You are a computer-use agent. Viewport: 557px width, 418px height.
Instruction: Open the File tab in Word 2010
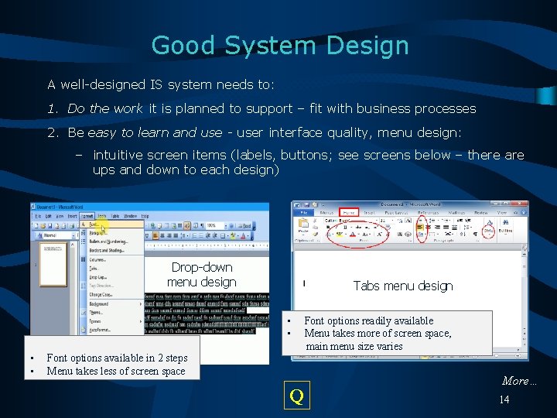[x=304, y=213]
